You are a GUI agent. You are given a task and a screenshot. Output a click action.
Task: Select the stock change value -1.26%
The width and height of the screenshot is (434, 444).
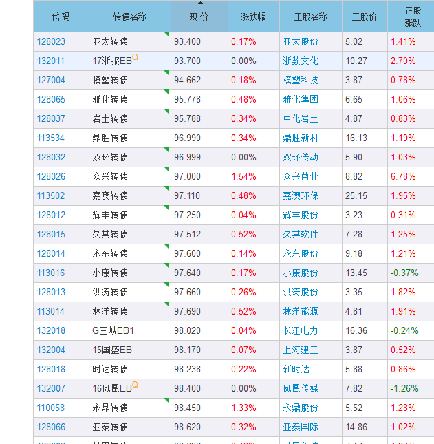coord(404,388)
